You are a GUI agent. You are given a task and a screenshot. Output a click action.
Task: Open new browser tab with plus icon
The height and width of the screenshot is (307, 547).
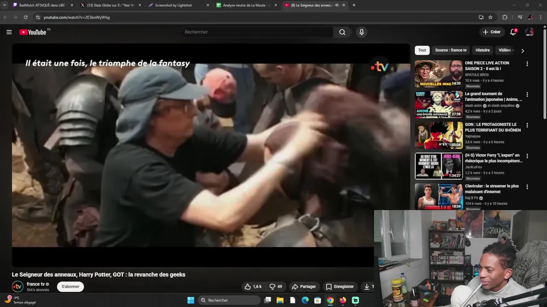(354, 5)
